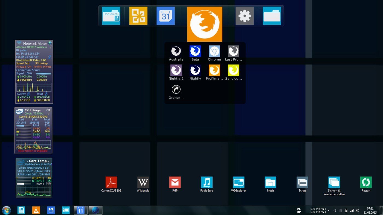Open the volume speaker tray control
The height and width of the screenshot is (215, 383).
(358, 211)
